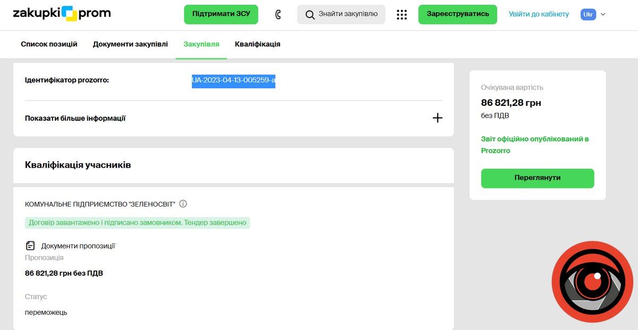
Task: Select the Кваліфікація tab
Action: pyautogui.click(x=257, y=44)
